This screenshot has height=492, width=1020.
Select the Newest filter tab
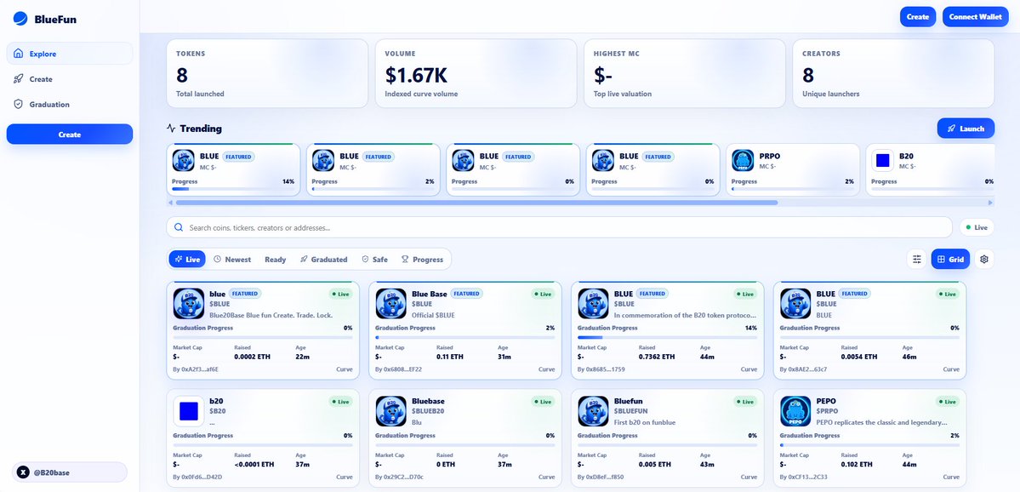(232, 259)
